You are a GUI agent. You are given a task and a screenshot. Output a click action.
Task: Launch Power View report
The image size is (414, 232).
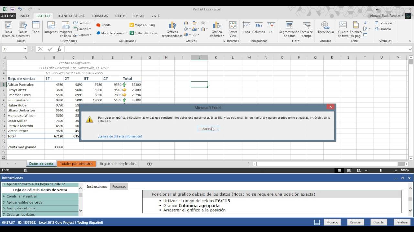[233, 29]
